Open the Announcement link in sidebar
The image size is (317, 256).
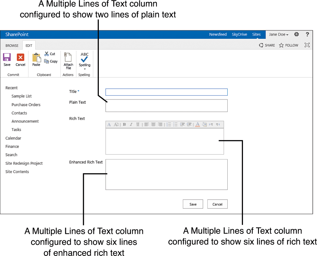(25, 121)
